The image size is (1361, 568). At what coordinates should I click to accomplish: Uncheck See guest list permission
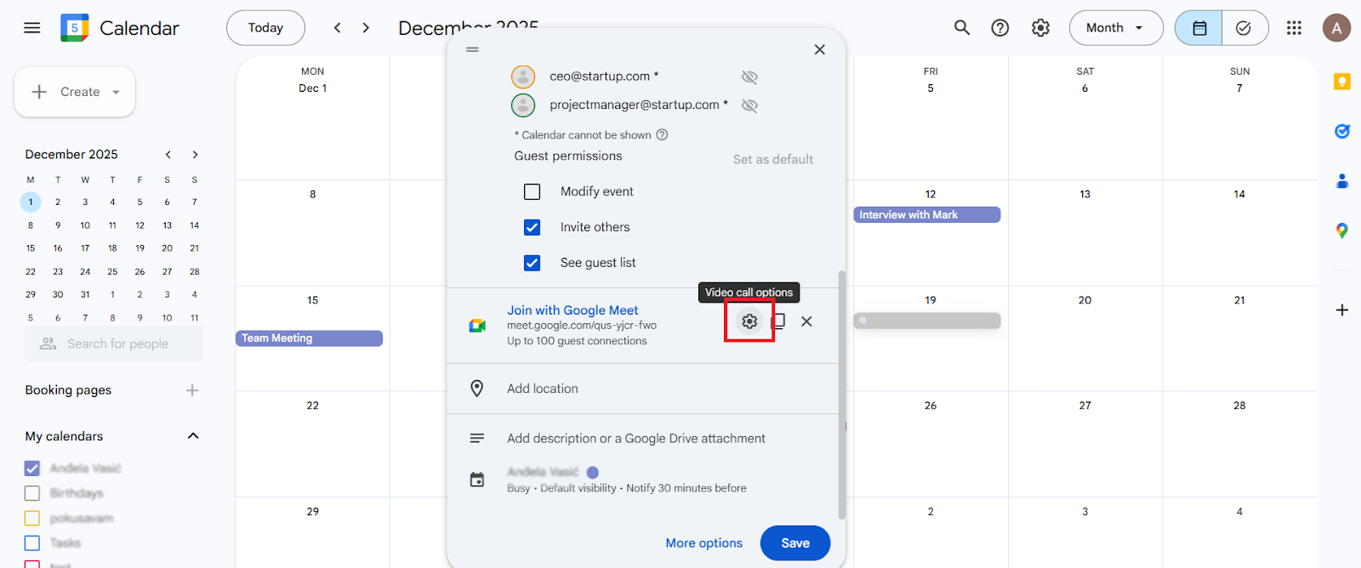point(532,264)
